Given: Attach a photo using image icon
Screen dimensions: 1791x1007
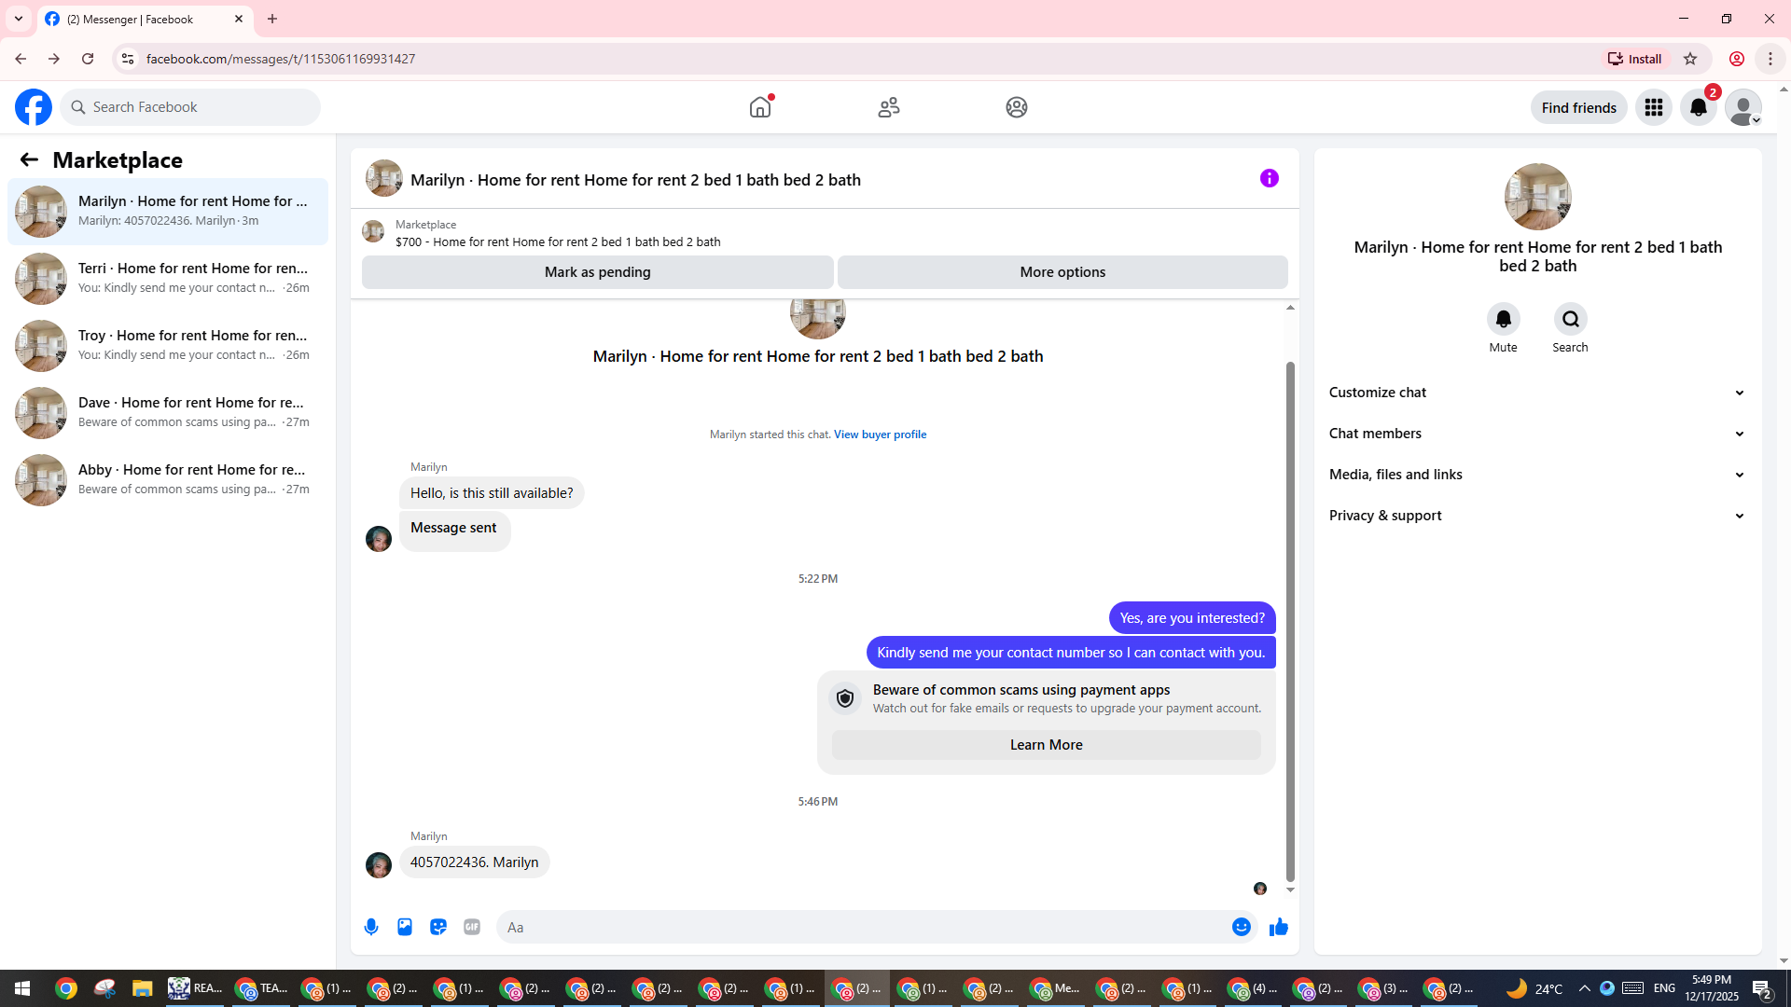Looking at the screenshot, I should tap(405, 927).
